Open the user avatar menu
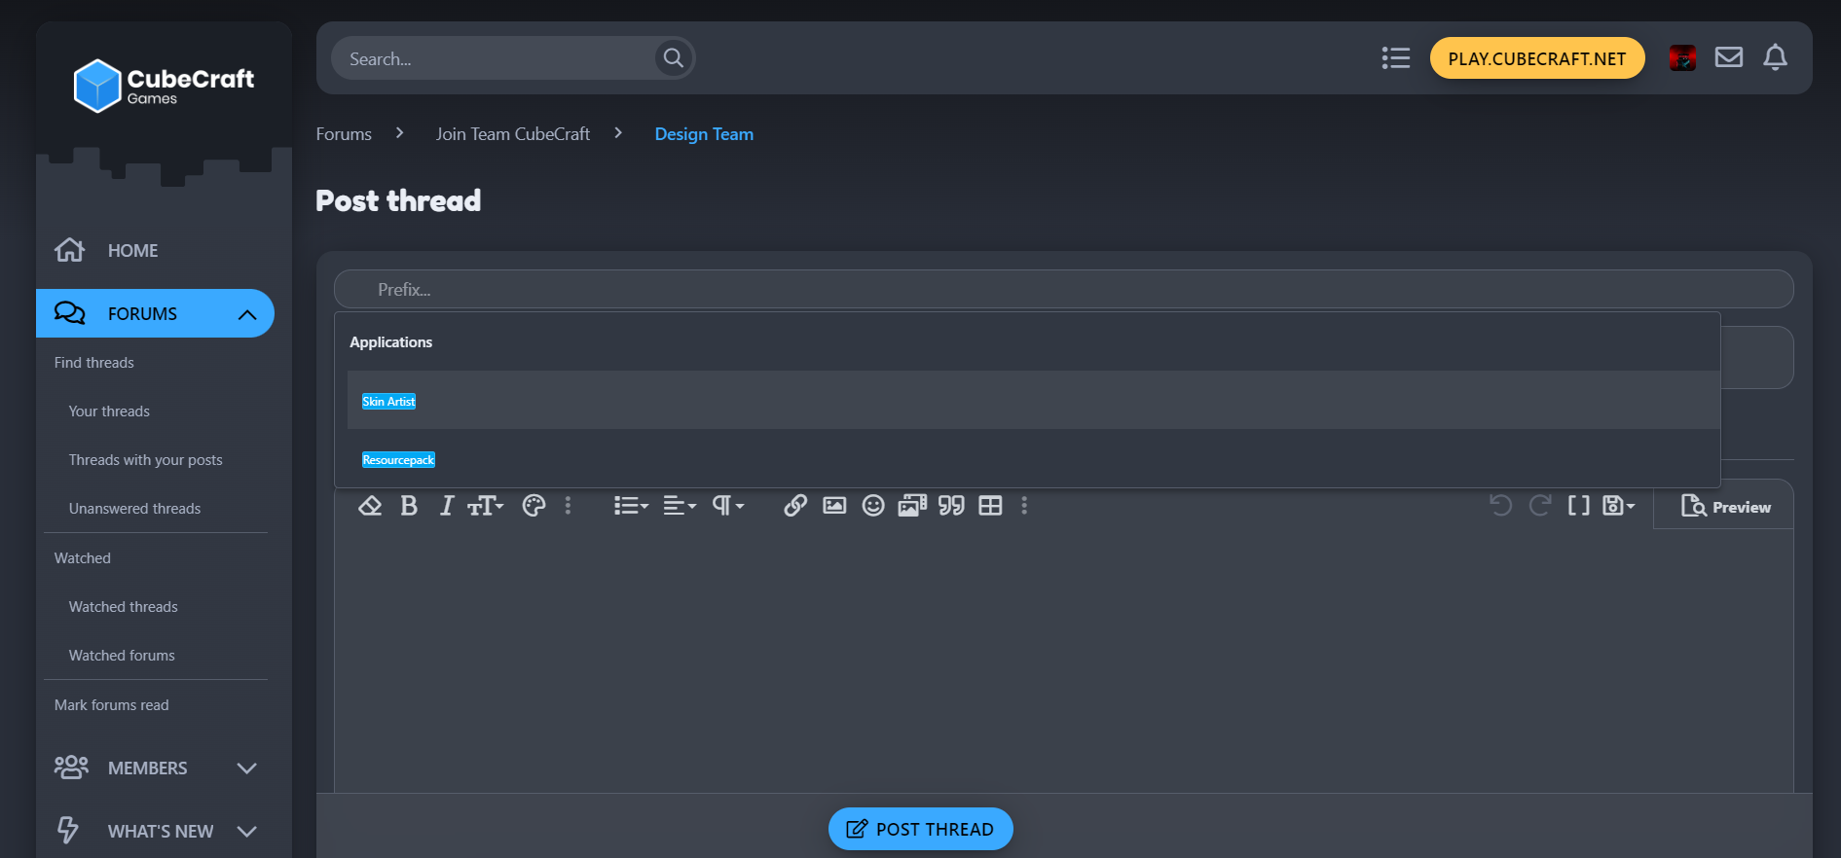The height and width of the screenshot is (858, 1841). (x=1682, y=58)
